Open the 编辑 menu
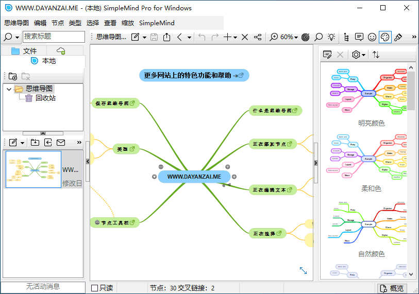This screenshot has height=294, width=419. (40, 23)
